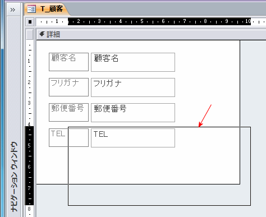Click the 詳細 section selector on vertical ruler

30,35
